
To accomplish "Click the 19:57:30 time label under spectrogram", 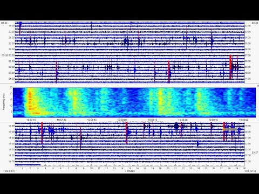I will point(62,120).
